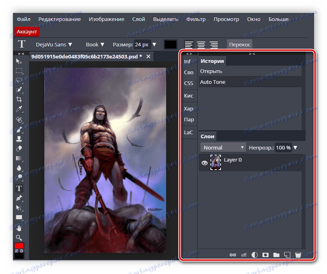Click the Перекос button

[240, 45]
